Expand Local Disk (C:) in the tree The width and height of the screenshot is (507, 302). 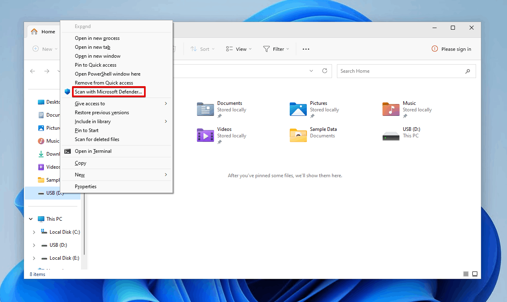tap(34, 232)
